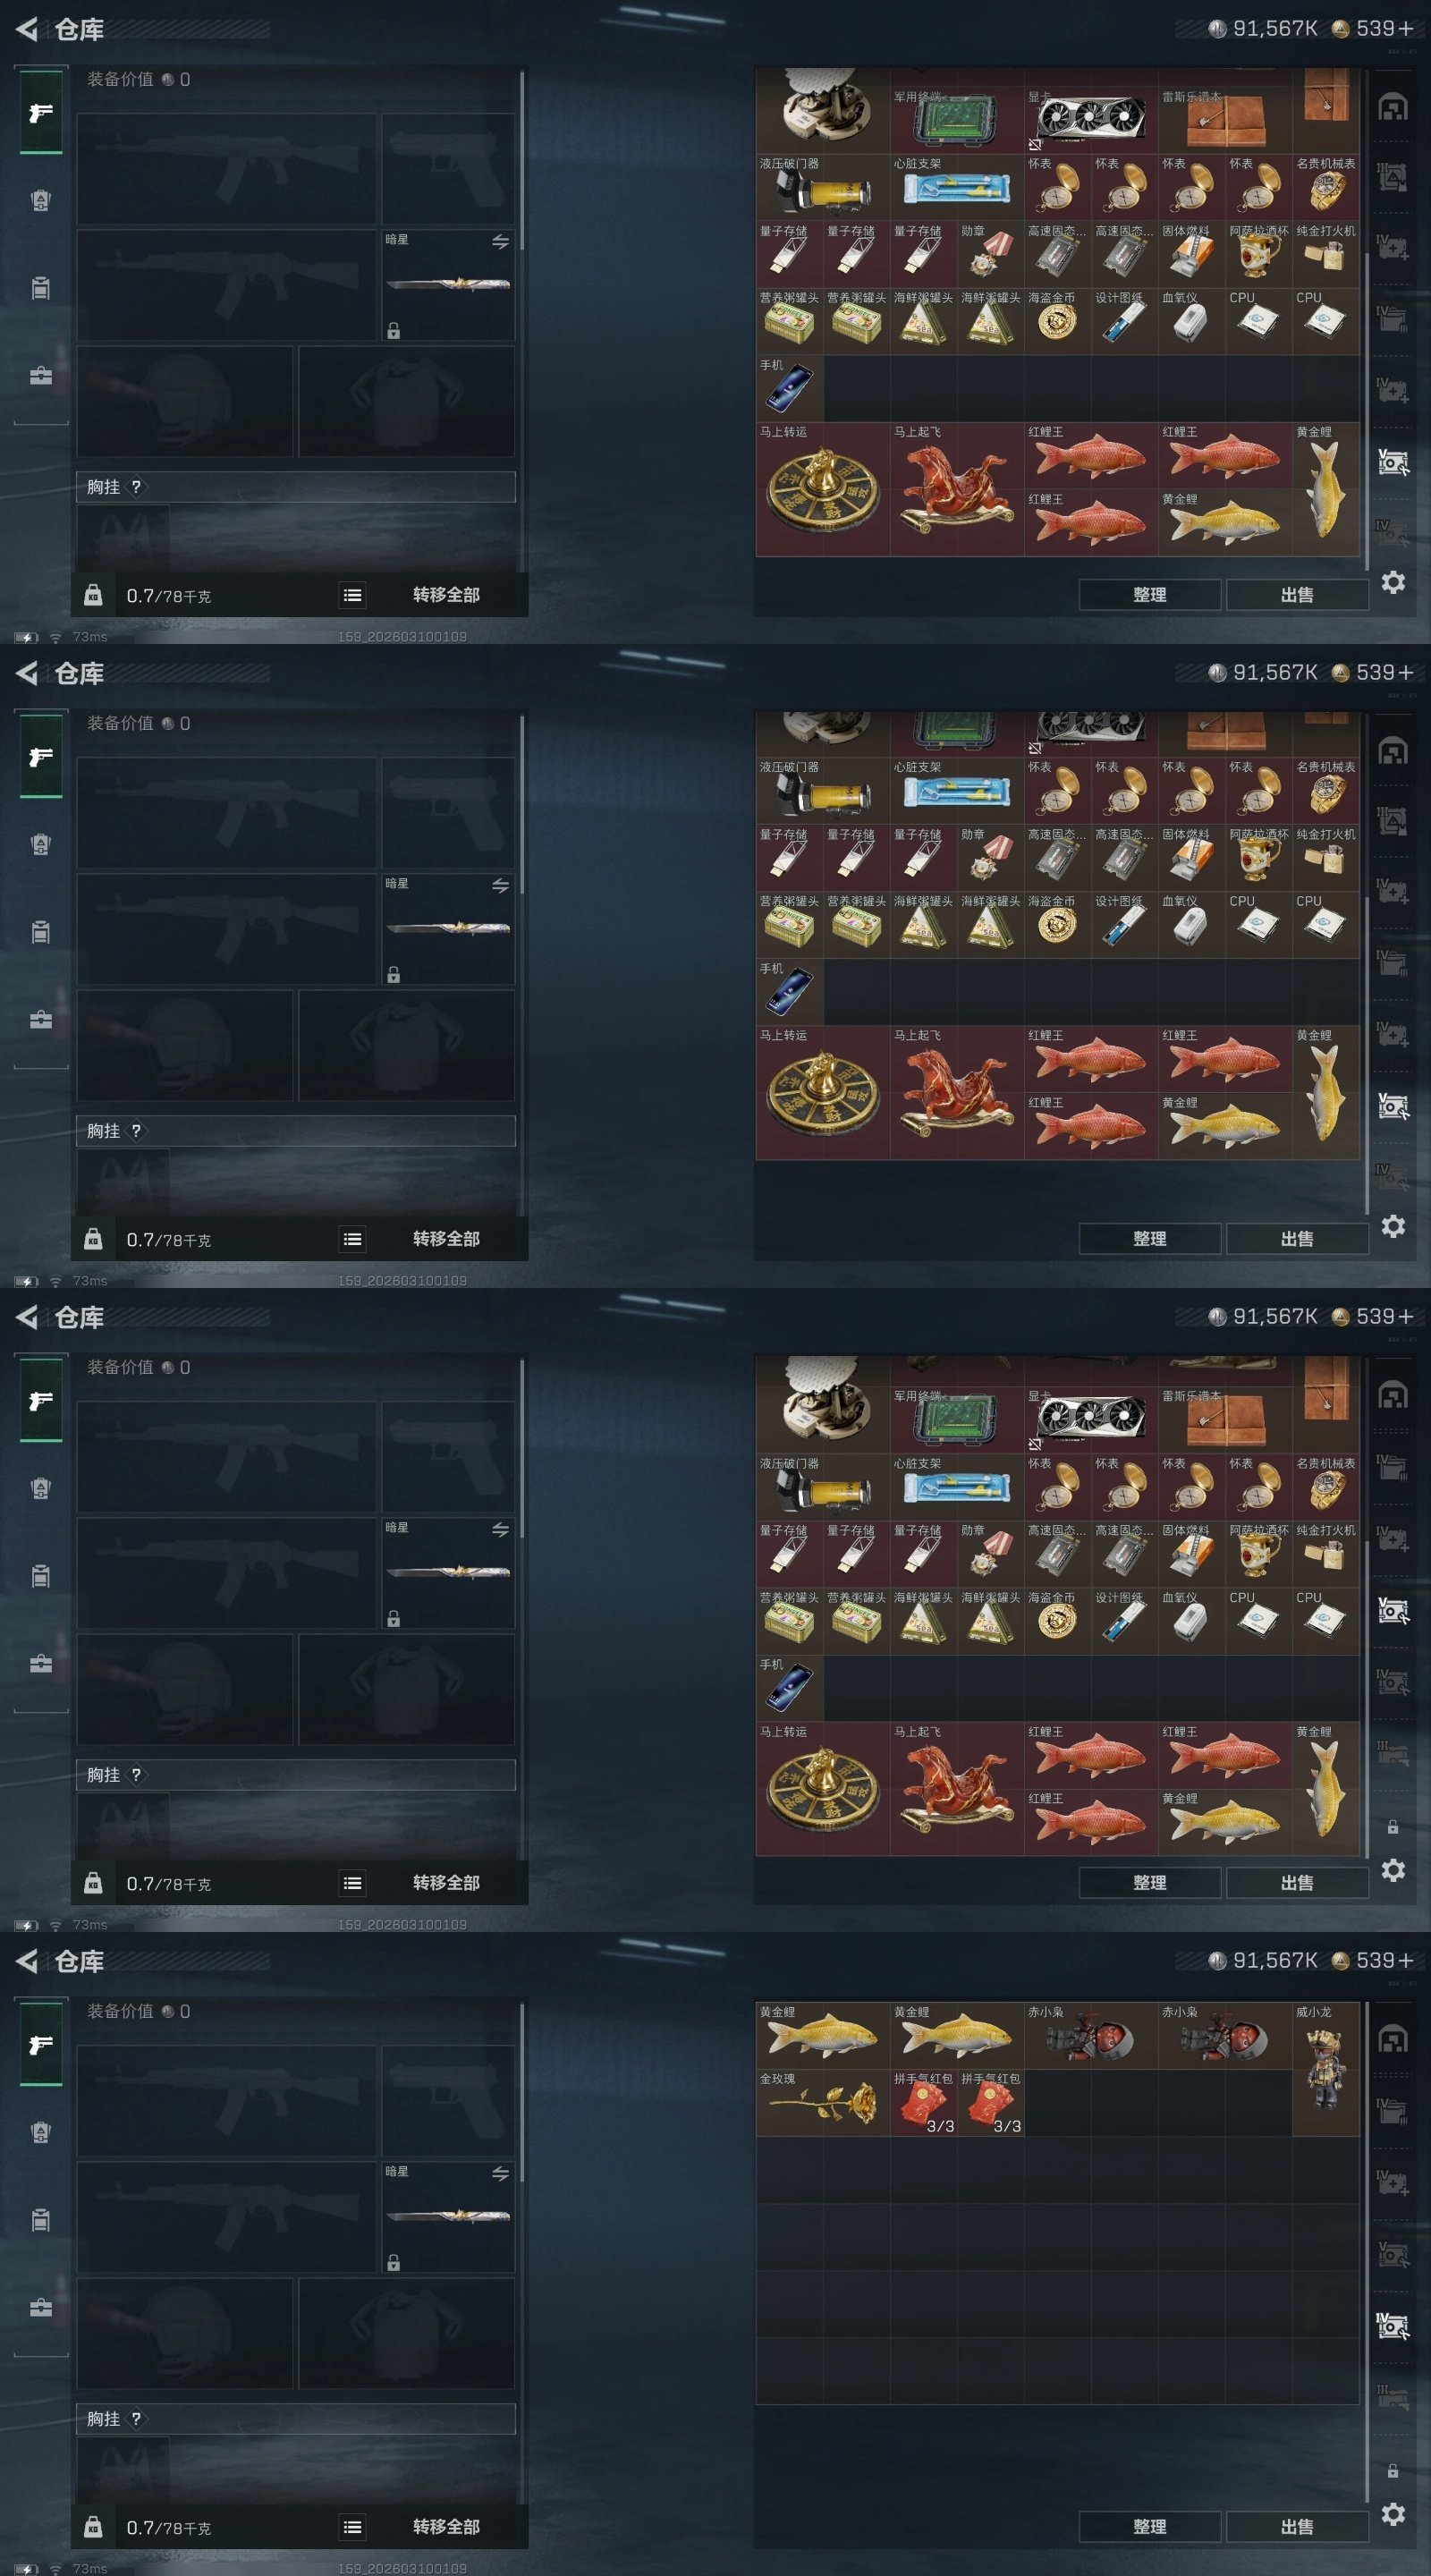Viewport: 1431px width, 2576px height.
Task: Switch to the weapon tab in top panel
Action: 41,112
